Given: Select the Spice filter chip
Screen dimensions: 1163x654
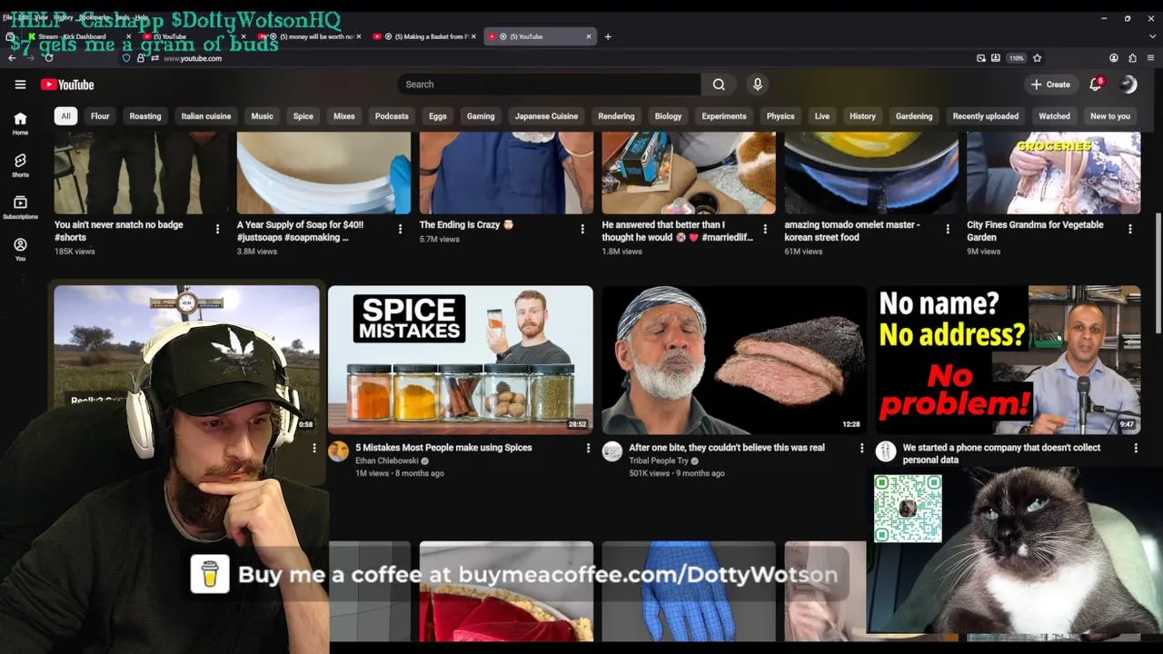Looking at the screenshot, I should [303, 116].
